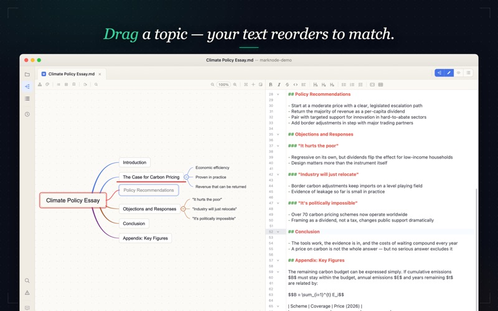
Task: Select the Climate Policy Essay root node
Action: click(73, 200)
